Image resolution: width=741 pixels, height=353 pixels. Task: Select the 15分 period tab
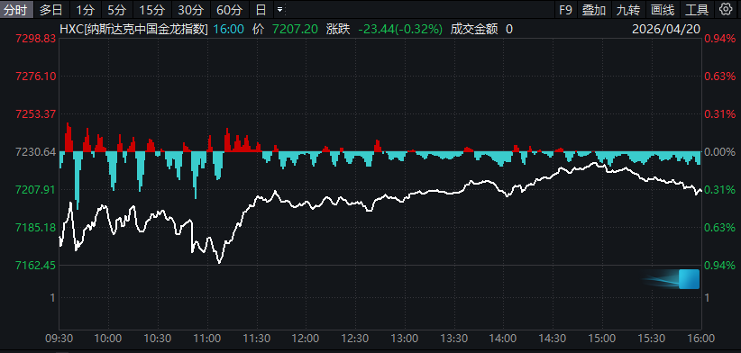(151, 9)
